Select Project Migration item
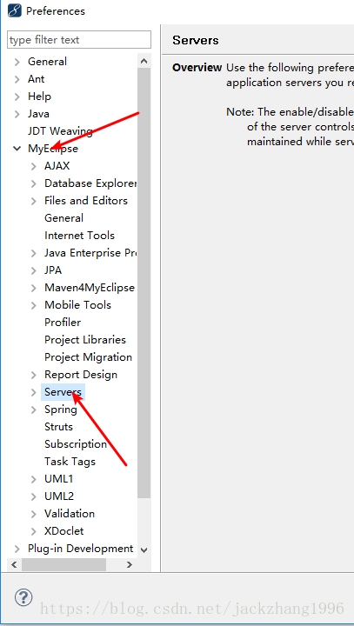 click(88, 357)
